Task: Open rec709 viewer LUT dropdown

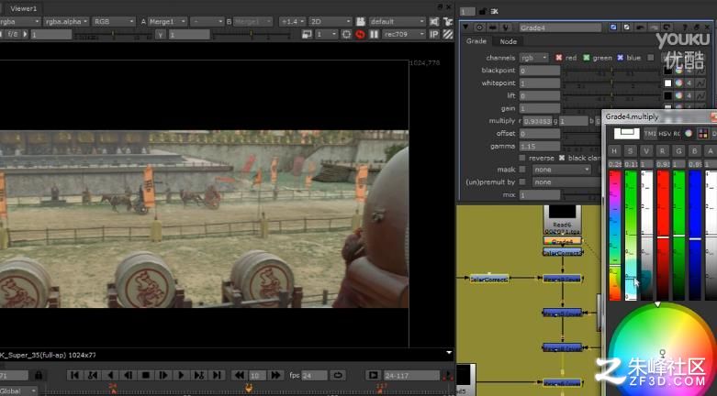Action: (x=404, y=34)
